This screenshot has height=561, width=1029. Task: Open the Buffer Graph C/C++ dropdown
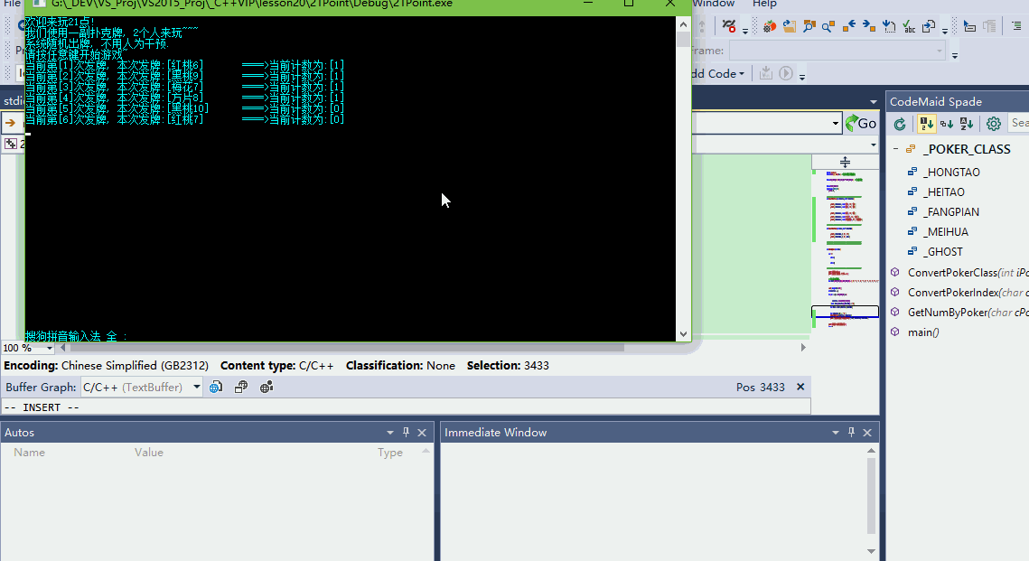coord(197,388)
